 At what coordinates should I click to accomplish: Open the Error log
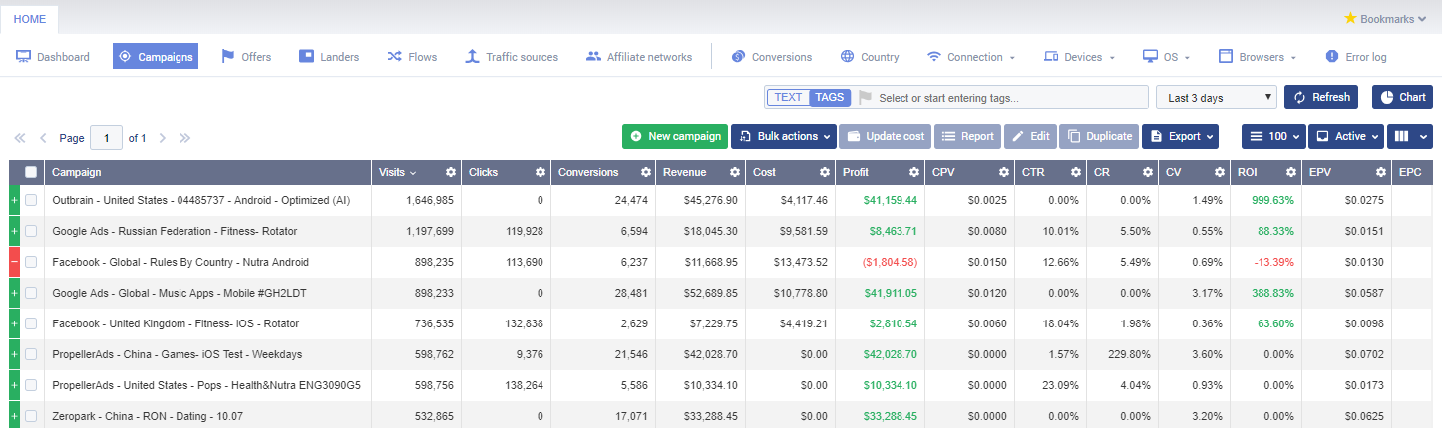pos(1355,57)
